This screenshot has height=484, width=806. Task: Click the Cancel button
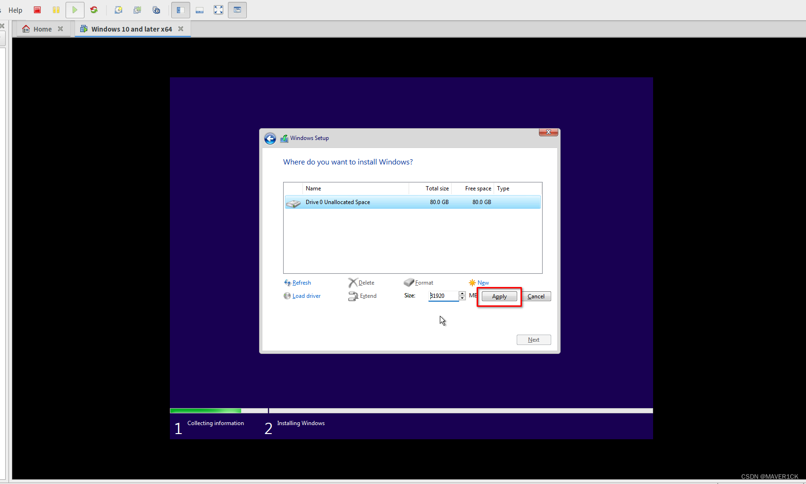point(536,296)
